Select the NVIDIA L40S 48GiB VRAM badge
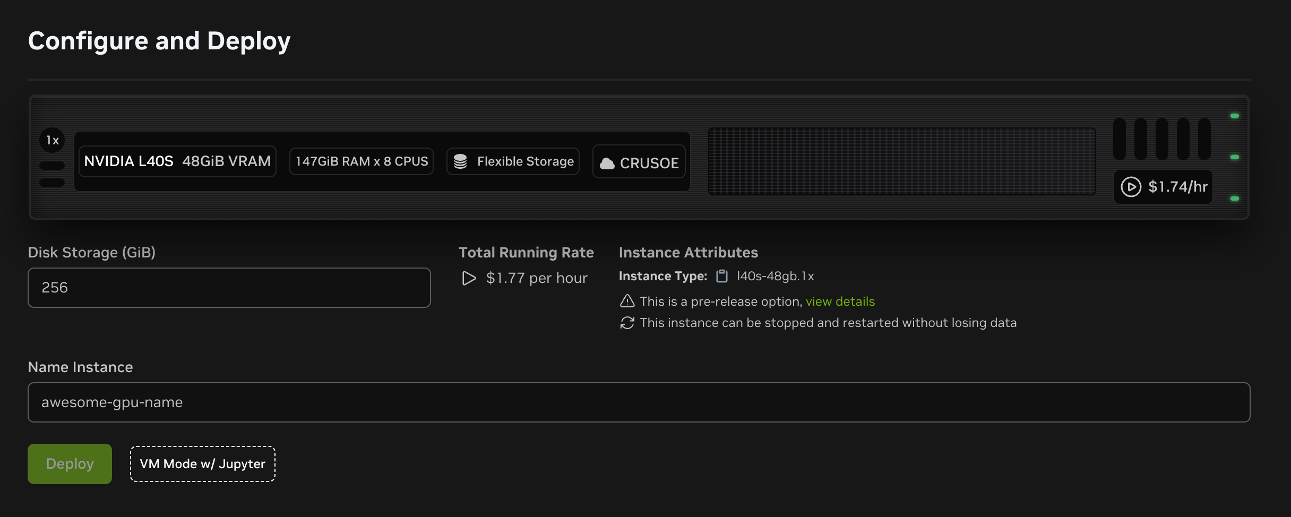1291x517 pixels. tap(177, 161)
